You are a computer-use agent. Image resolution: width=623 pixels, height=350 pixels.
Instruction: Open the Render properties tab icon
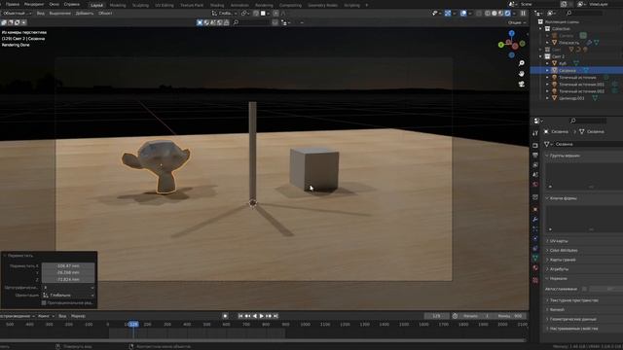[x=535, y=146]
